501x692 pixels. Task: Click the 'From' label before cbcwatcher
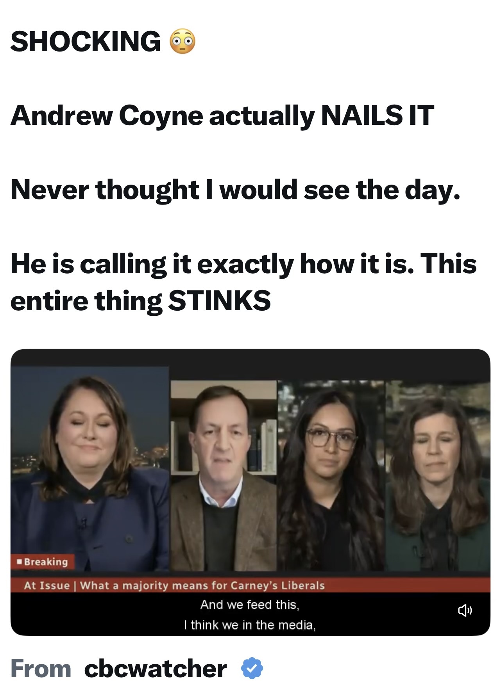pyautogui.click(x=41, y=668)
